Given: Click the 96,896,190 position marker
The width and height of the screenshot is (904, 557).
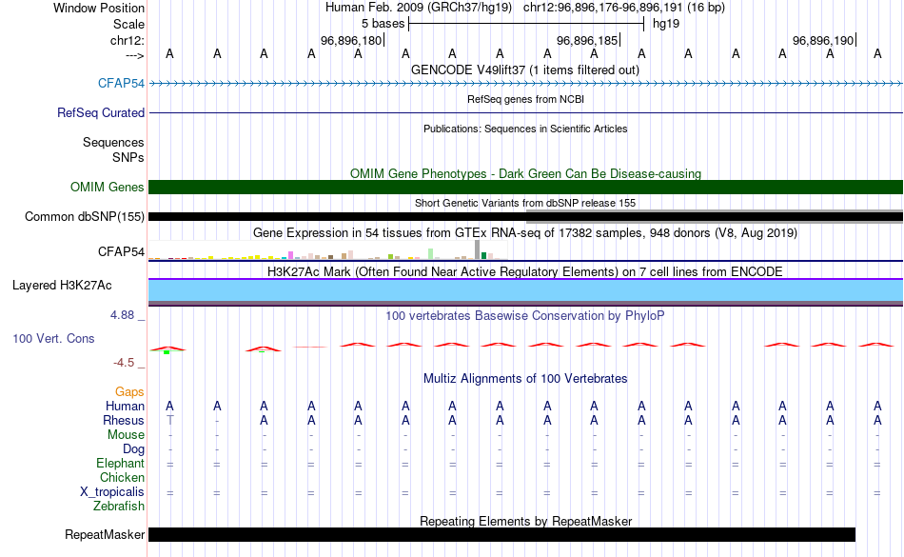Looking at the screenshot, I should (823, 40).
